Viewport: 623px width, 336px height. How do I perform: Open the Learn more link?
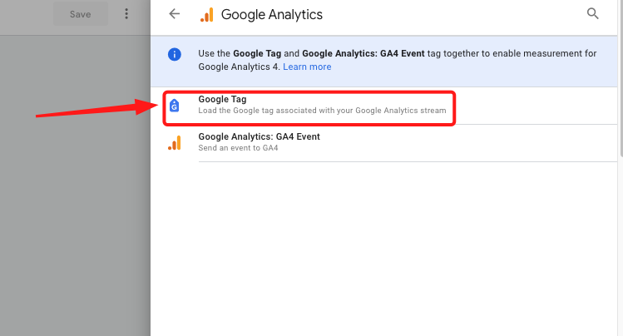click(x=307, y=67)
